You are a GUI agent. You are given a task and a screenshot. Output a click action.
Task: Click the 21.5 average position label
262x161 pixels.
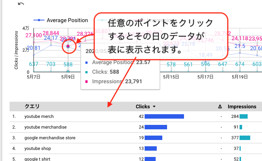pyautogui.click(x=240, y=46)
